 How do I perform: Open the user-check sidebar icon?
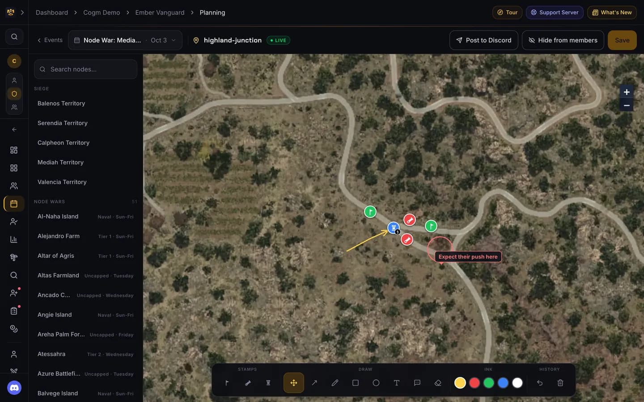click(x=14, y=222)
